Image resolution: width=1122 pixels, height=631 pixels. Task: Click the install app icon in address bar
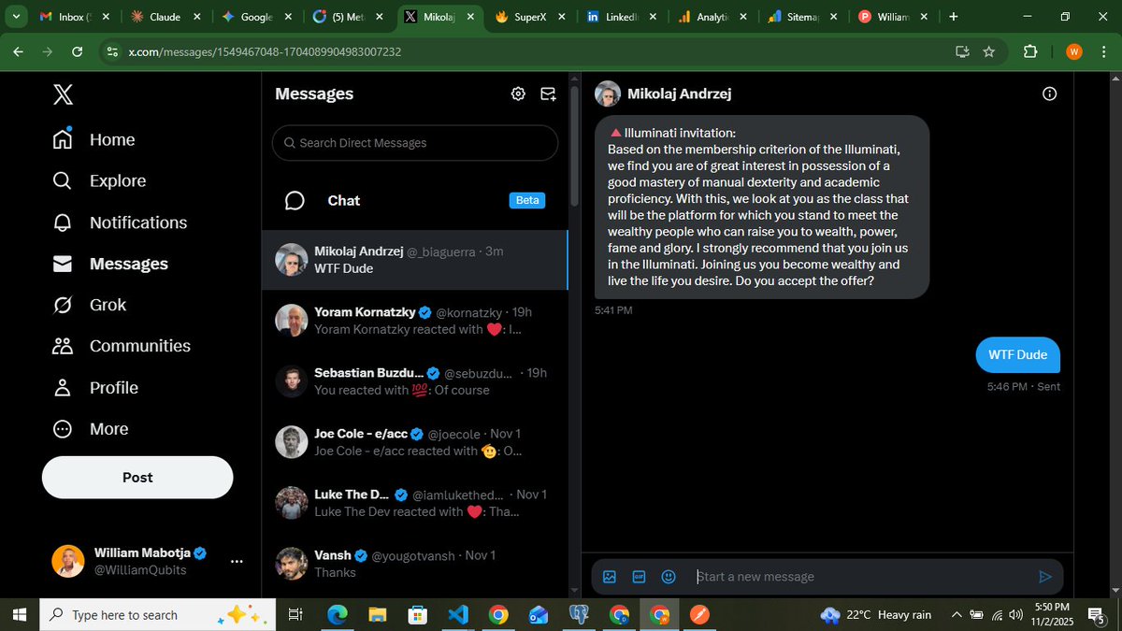tap(962, 51)
